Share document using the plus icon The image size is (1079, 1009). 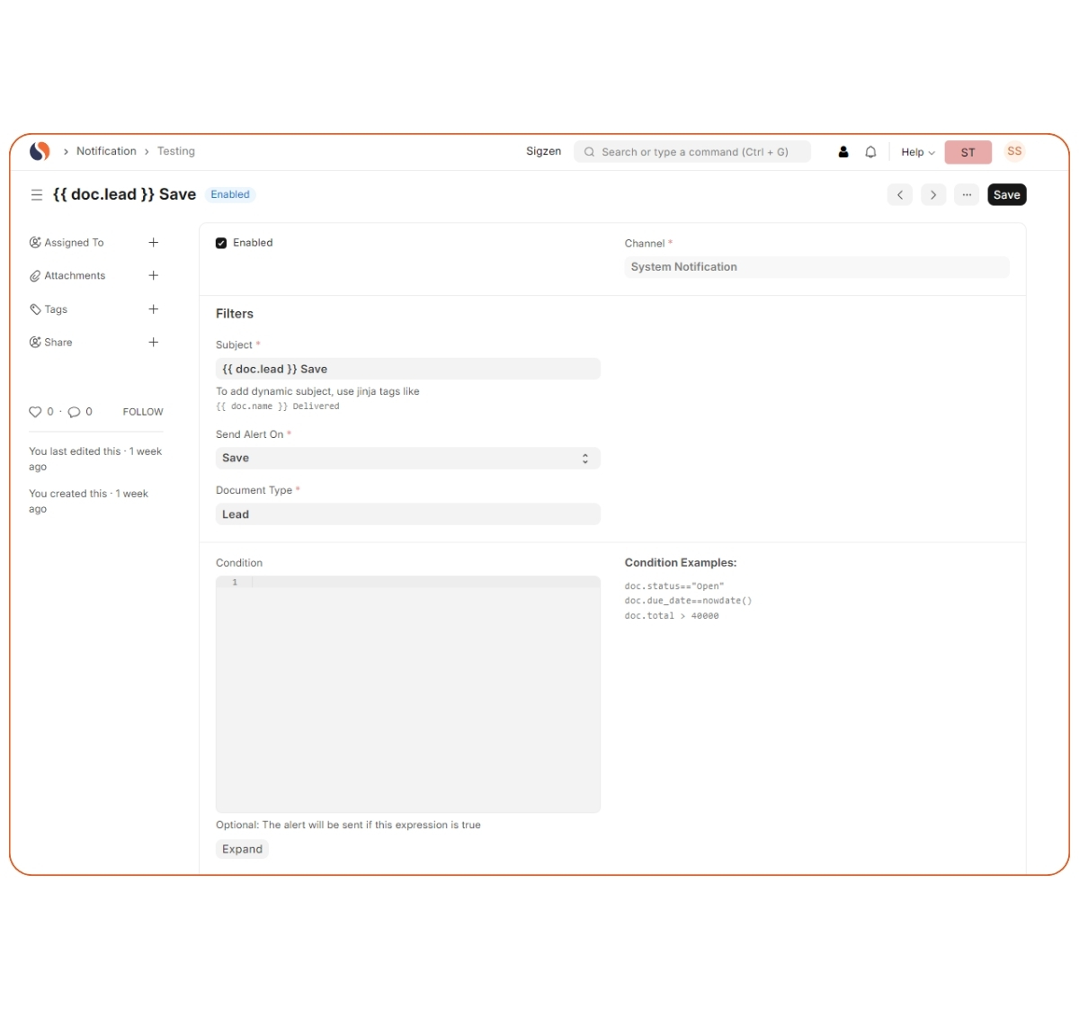pyautogui.click(x=154, y=343)
